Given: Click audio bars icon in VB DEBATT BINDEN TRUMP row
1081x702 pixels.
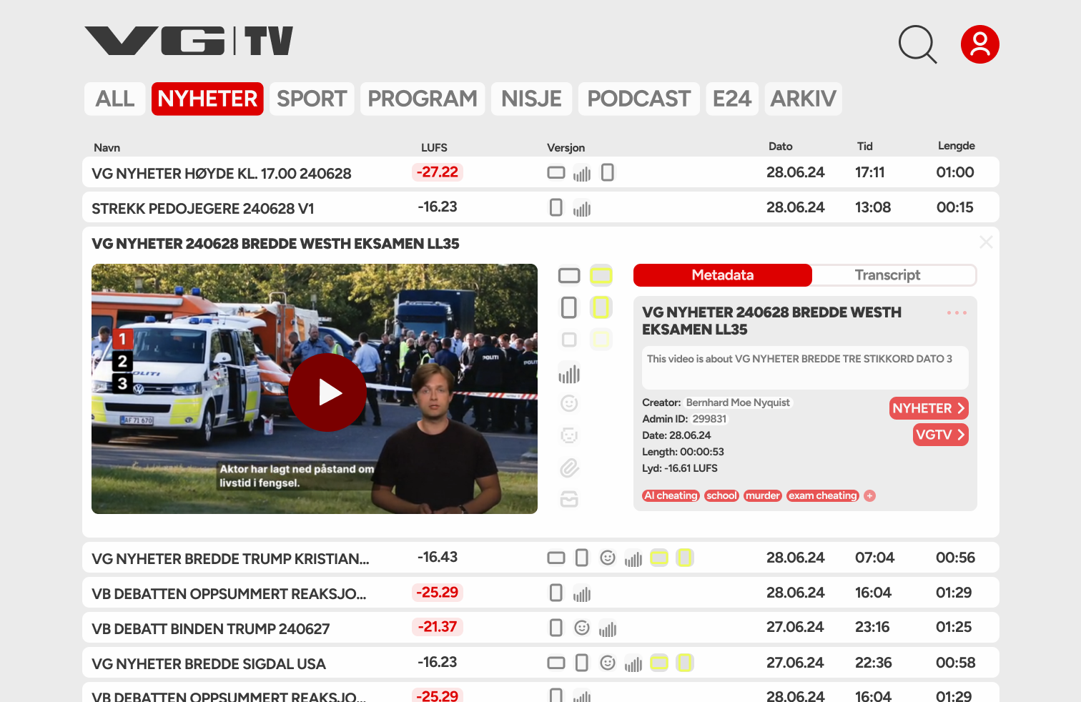Looking at the screenshot, I should tap(608, 628).
